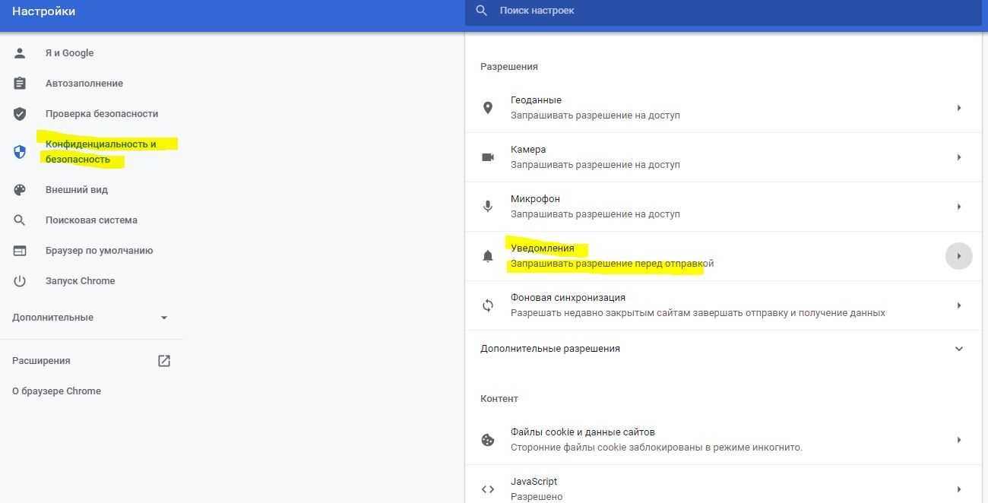Viewport: 988px width, 503px height.
Task: Open JavaScript settings via its right arrow
Action: pos(959,489)
